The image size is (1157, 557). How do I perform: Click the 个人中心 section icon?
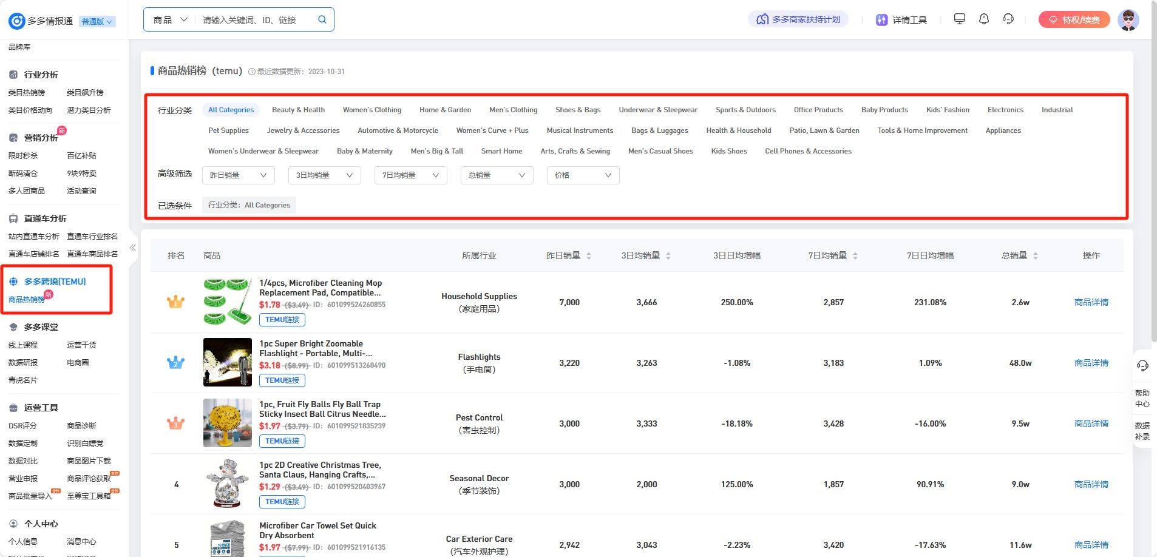(x=13, y=524)
